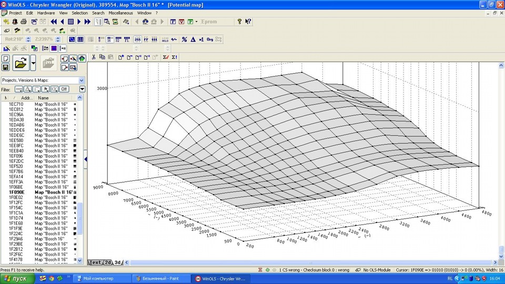The image size is (505, 284).
Task: Switch to Paint window in taskbar
Action: (160, 279)
